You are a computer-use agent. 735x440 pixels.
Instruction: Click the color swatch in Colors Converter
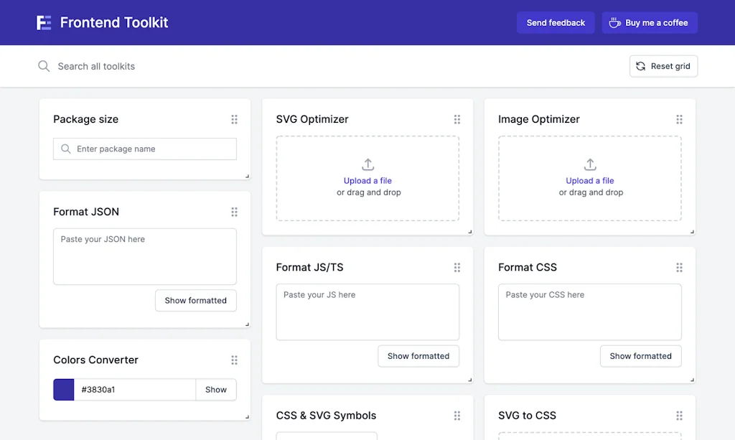click(63, 389)
